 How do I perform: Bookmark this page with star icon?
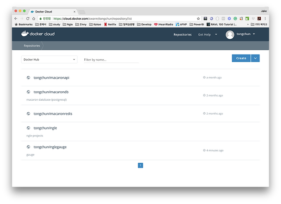coord(198,18)
